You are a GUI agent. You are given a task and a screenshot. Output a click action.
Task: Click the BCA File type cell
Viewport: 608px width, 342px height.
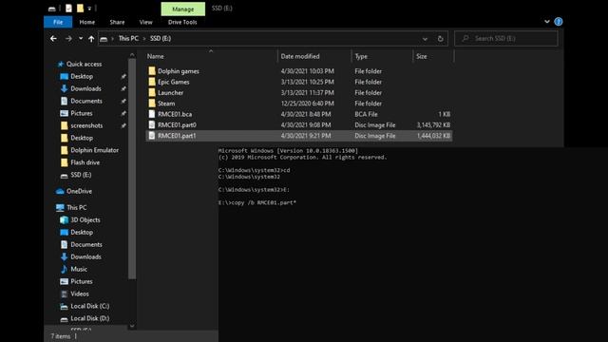366,114
